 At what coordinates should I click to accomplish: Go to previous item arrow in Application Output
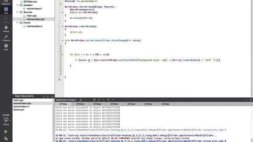(x=85, y=100)
